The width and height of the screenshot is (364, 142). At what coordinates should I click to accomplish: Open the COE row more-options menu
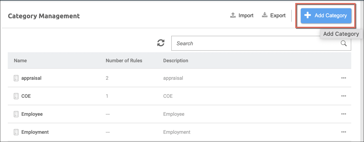pyautogui.click(x=343, y=96)
